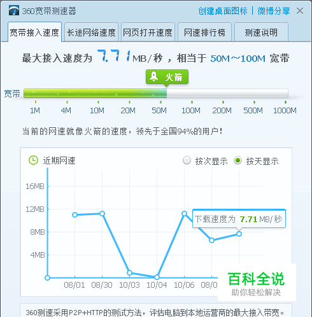Click the 360测速采用P2P+HTTP description text
This screenshot has height=317, width=312.
pyautogui.click(x=155, y=313)
